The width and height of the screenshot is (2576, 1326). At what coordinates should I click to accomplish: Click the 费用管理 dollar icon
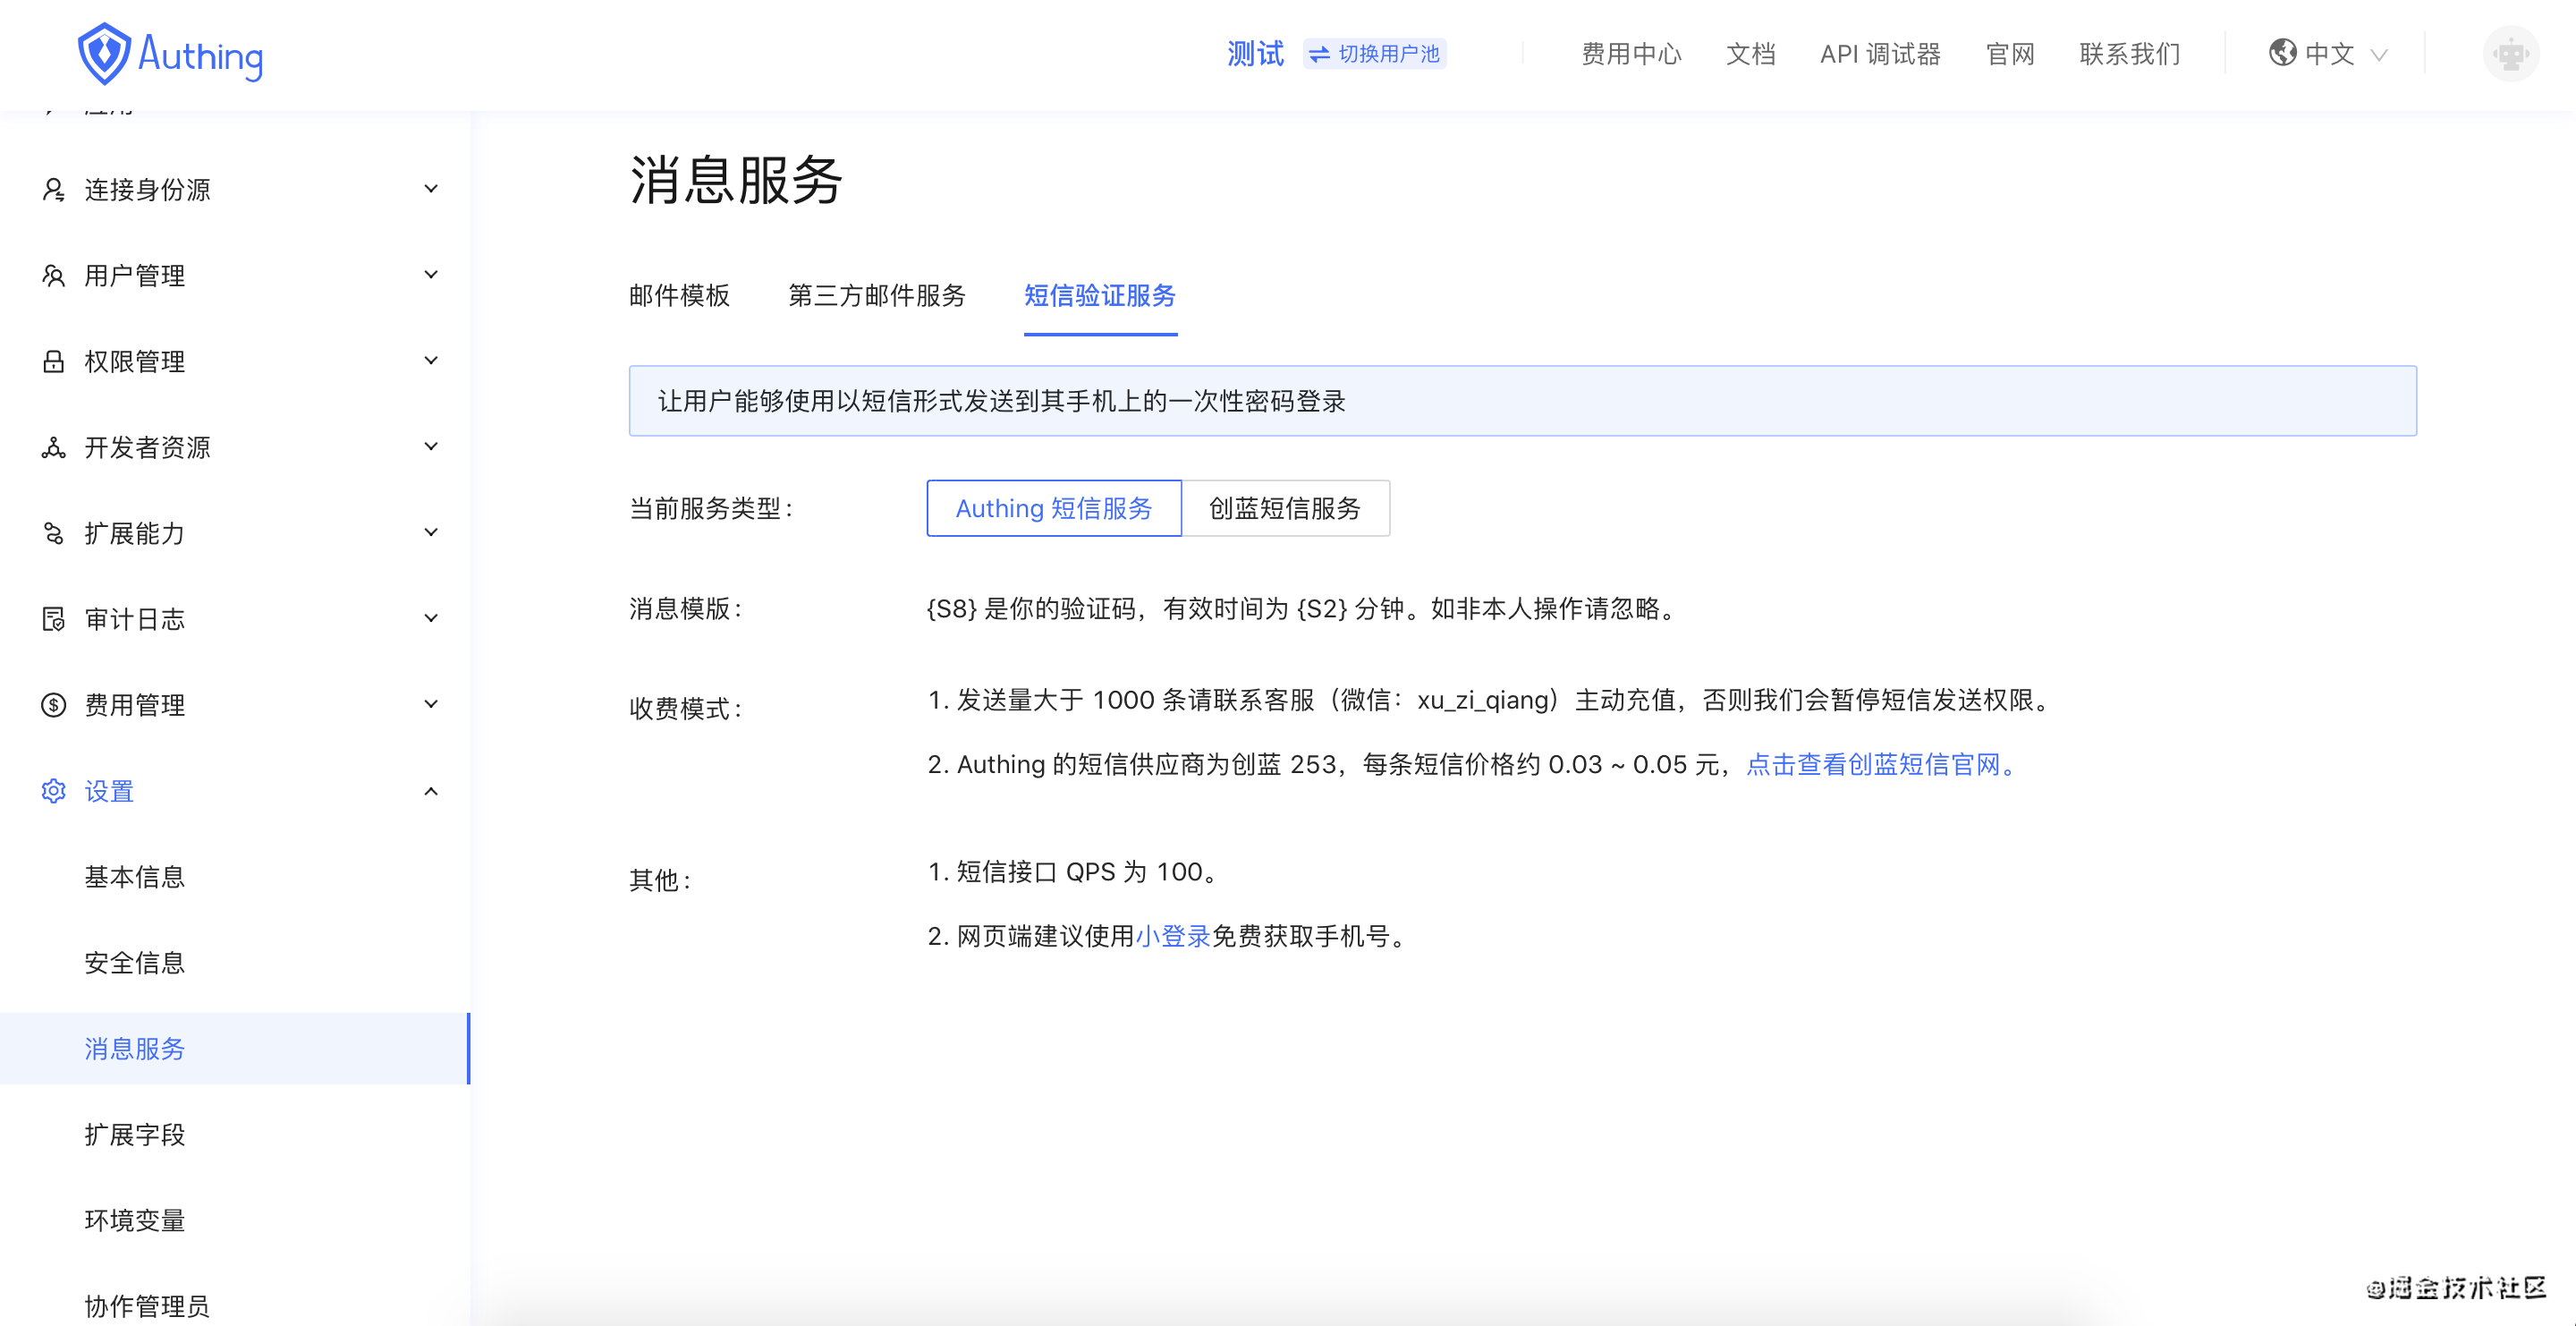53,705
